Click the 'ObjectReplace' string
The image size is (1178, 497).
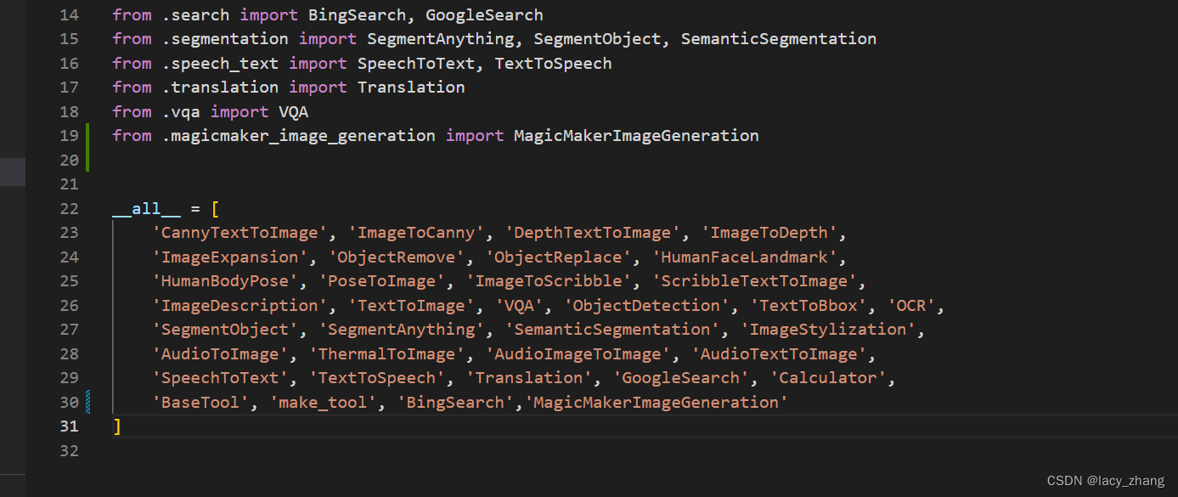[559, 257]
